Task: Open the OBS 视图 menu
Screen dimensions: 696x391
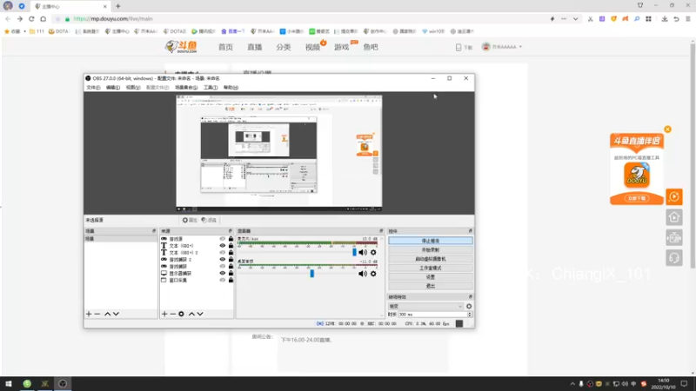Action: (133, 88)
